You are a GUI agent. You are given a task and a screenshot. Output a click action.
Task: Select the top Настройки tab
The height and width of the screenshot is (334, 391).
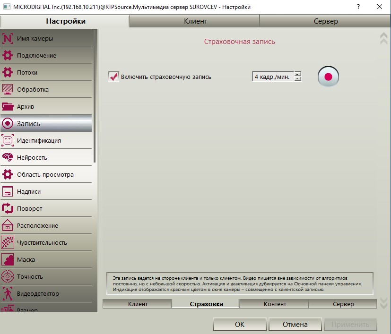pyautogui.click(x=65, y=21)
